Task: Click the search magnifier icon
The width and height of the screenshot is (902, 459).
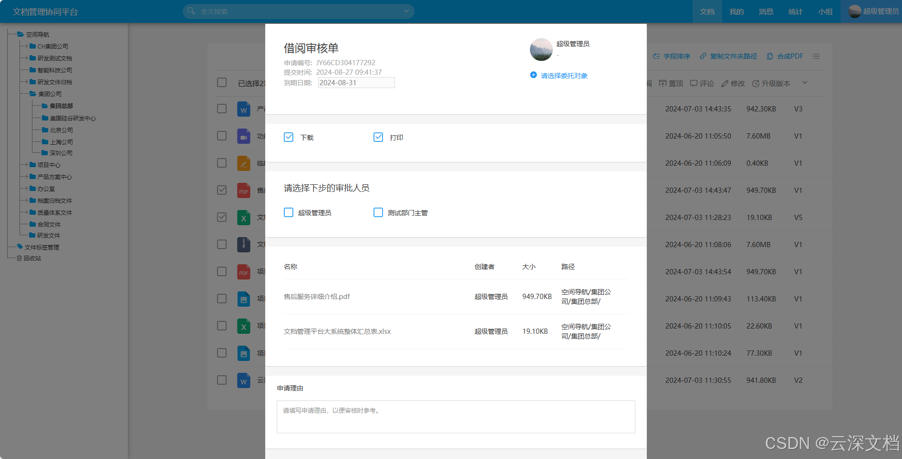Action: (191, 11)
